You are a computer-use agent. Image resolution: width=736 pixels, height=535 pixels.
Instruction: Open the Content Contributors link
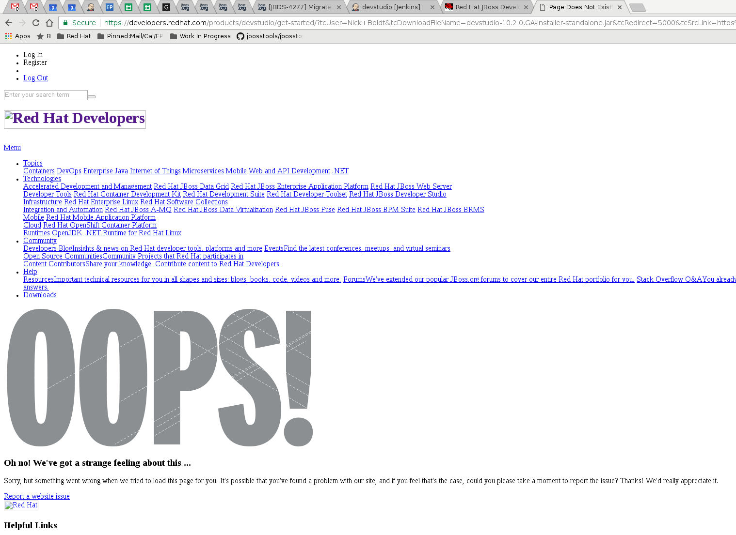(x=152, y=264)
